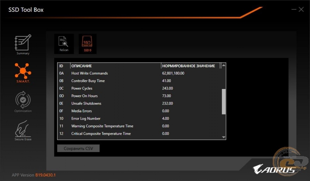The height and width of the screenshot is (181, 310).
Task: Select the Controller Busy Time row
Action: coord(140,81)
